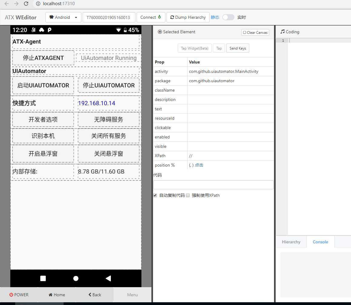Switch to the Hierarchy tab
Image resolution: width=351 pixels, height=305 pixels.
point(291,242)
